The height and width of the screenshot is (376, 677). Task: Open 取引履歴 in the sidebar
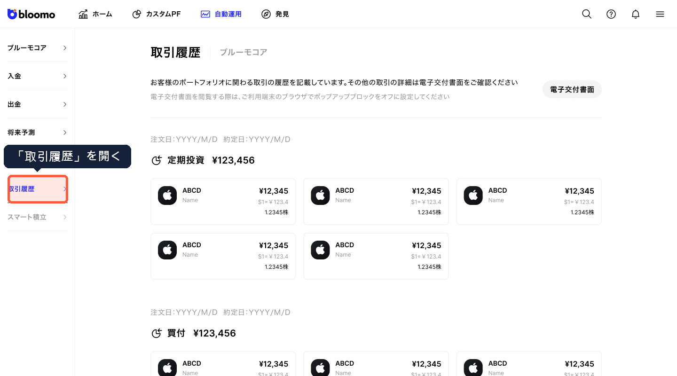click(x=38, y=189)
